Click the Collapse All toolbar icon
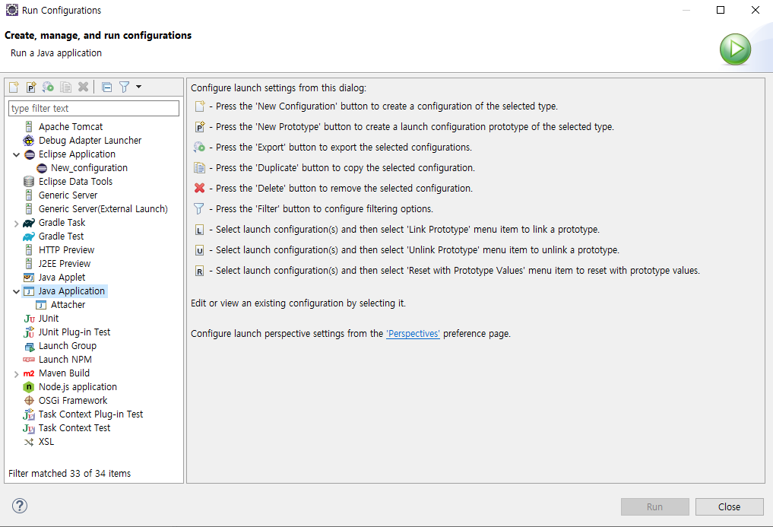 pyautogui.click(x=107, y=87)
